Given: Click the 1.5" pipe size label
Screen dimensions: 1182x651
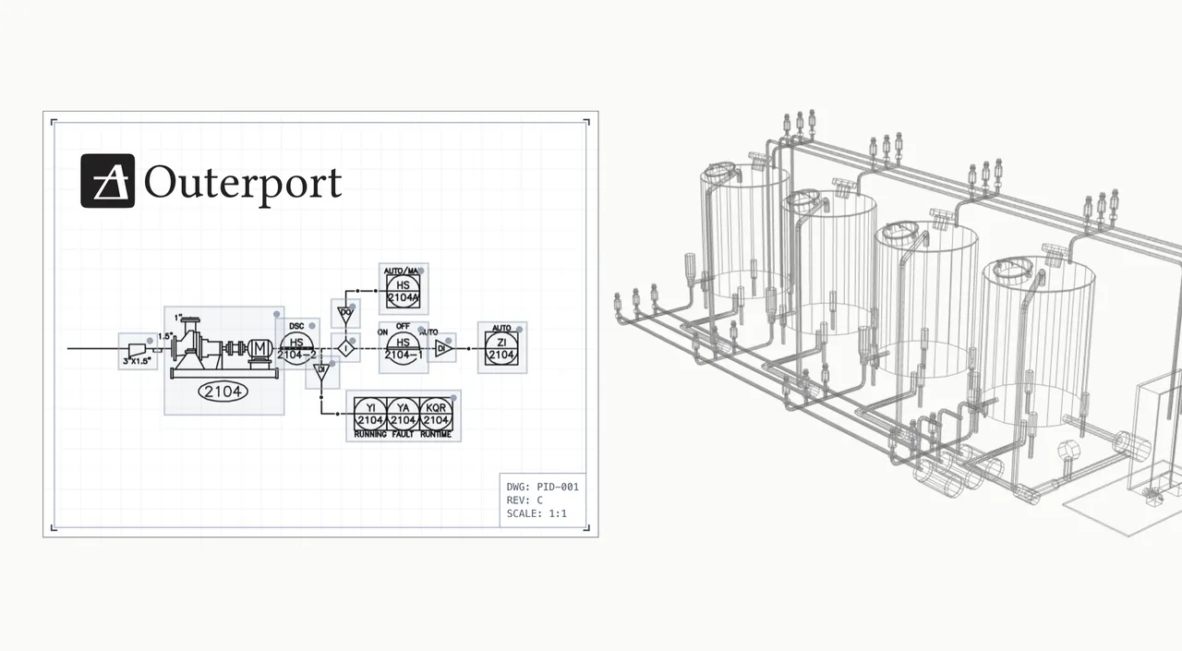Looking at the screenshot, I should click(x=166, y=336).
